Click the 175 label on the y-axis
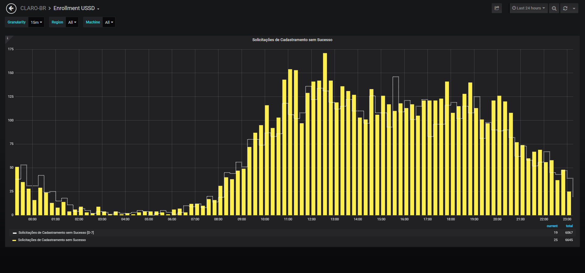The height and width of the screenshot is (273, 585). click(11, 49)
